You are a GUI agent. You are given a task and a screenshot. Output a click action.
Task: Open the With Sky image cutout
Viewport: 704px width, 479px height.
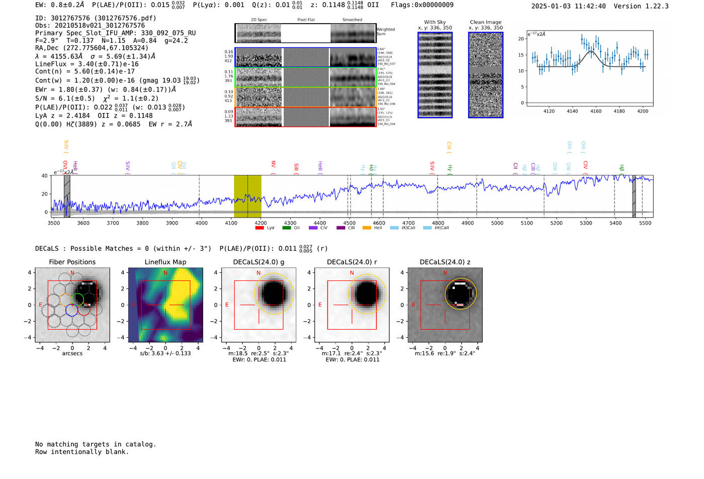[435, 75]
